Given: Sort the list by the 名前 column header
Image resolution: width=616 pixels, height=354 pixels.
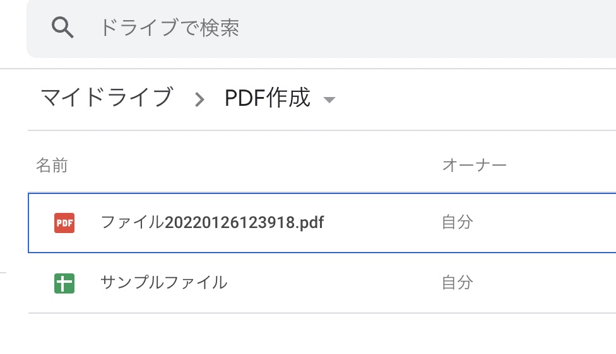Looking at the screenshot, I should (52, 166).
